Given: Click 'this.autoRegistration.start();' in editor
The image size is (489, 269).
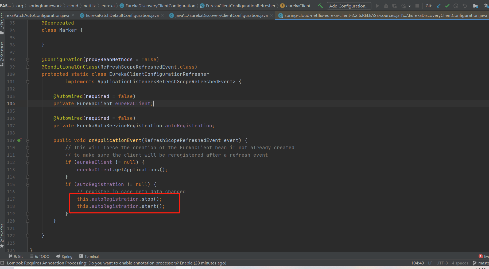Looking at the screenshot, I should pyautogui.click(x=121, y=206).
